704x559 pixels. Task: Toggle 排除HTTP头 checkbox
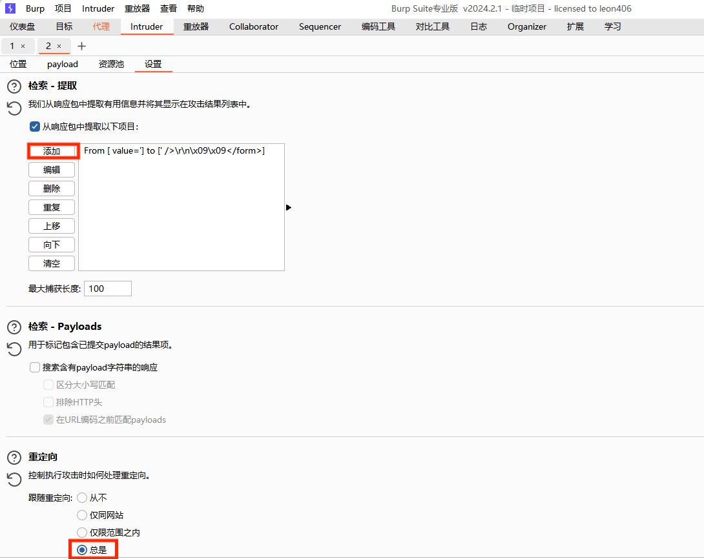pyautogui.click(x=48, y=402)
